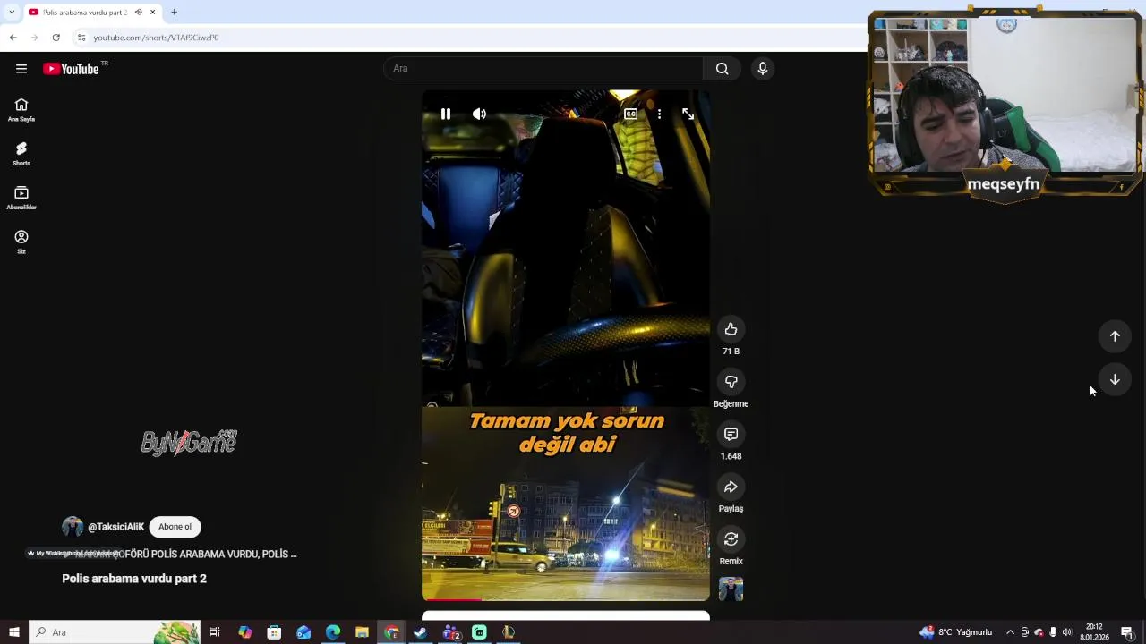Image resolution: width=1146 pixels, height=644 pixels.
Task: Open Outlook mail from the taskbar
Action: [x=304, y=632]
